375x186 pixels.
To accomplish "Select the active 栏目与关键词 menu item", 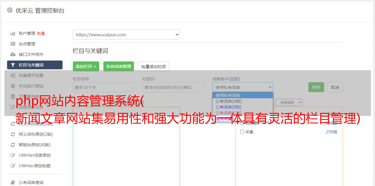I will [35, 65].
